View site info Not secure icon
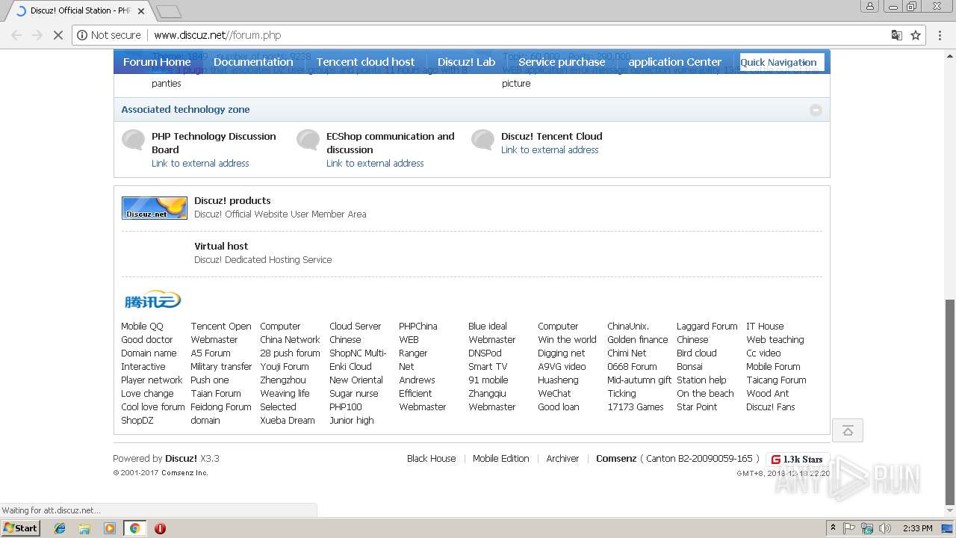 (109, 35)
